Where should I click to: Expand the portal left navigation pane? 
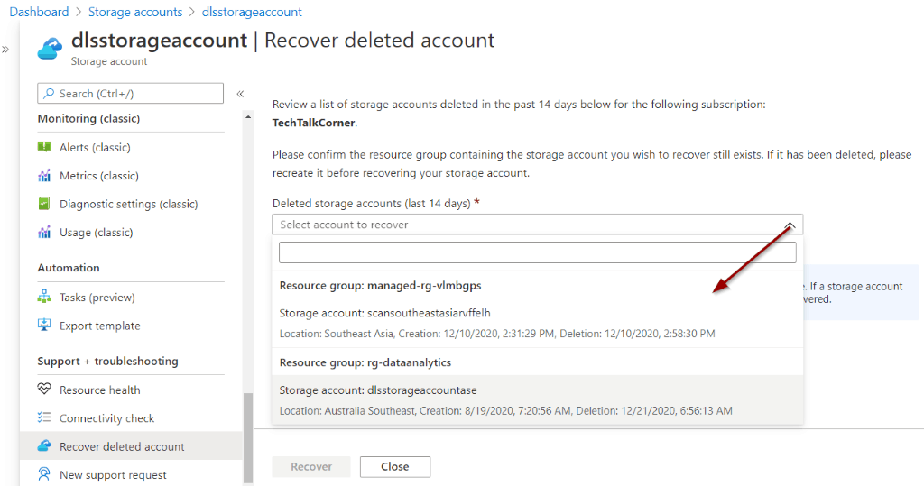coord(6,50)
